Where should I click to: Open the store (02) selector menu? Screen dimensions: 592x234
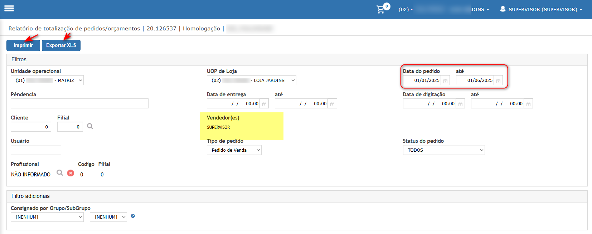pyautogui.click(x=444, y=9)
